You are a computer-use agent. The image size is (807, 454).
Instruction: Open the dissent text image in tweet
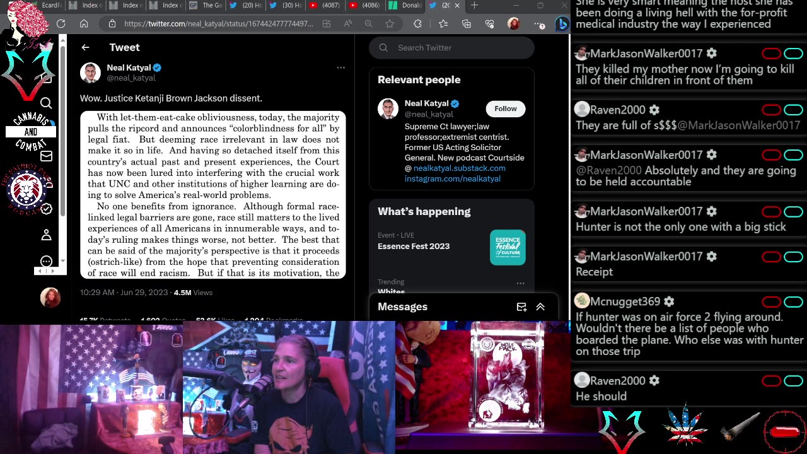pyautogui.click(x=213, y=195)
